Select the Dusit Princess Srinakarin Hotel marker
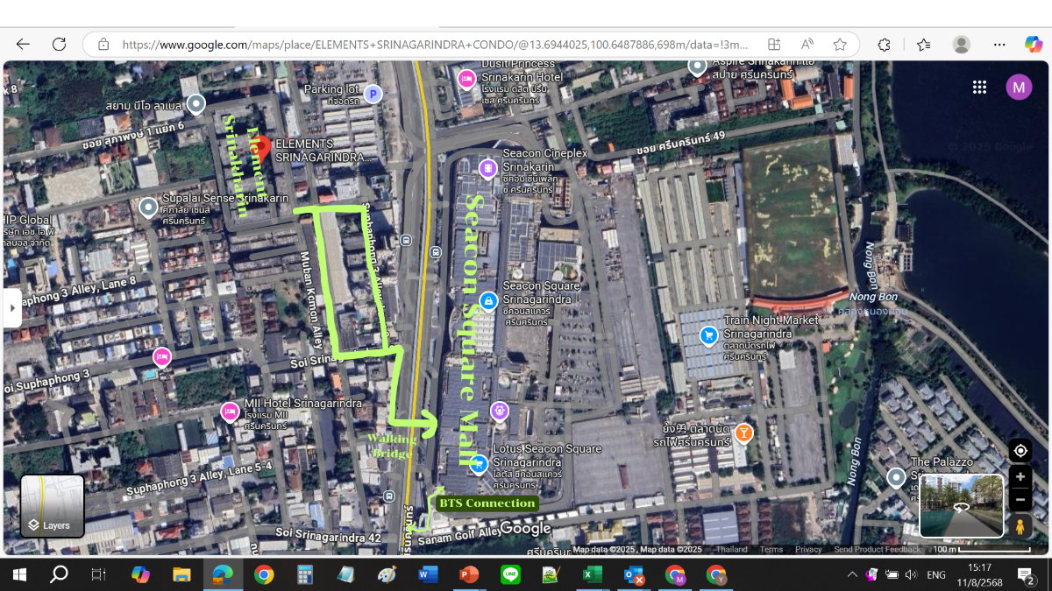 467,80
